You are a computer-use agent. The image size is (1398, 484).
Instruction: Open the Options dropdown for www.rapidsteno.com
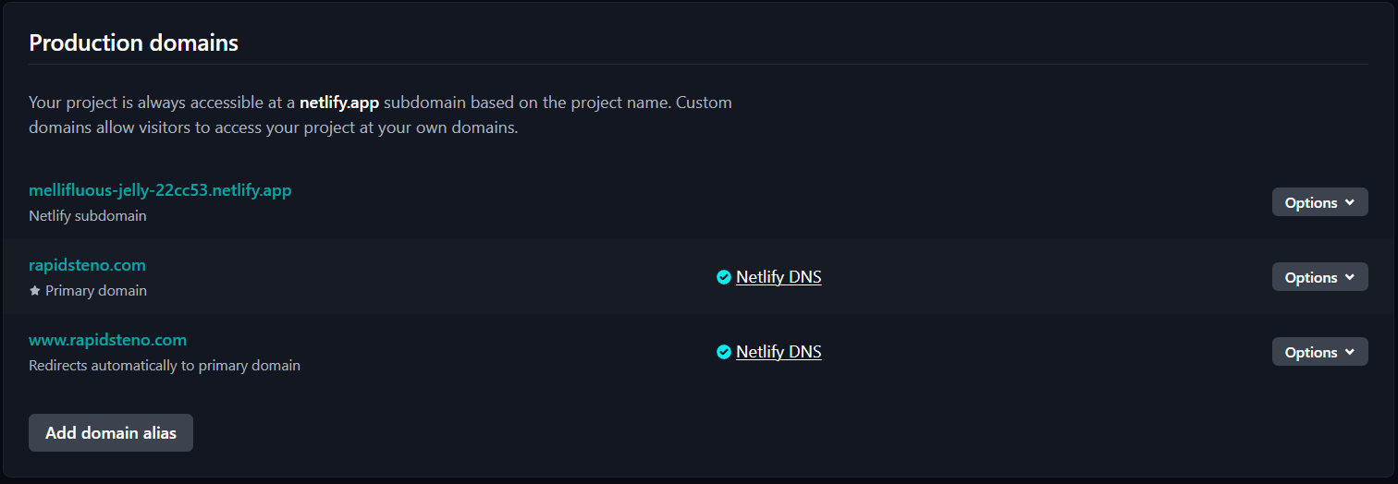click(x=1319, y=352)
